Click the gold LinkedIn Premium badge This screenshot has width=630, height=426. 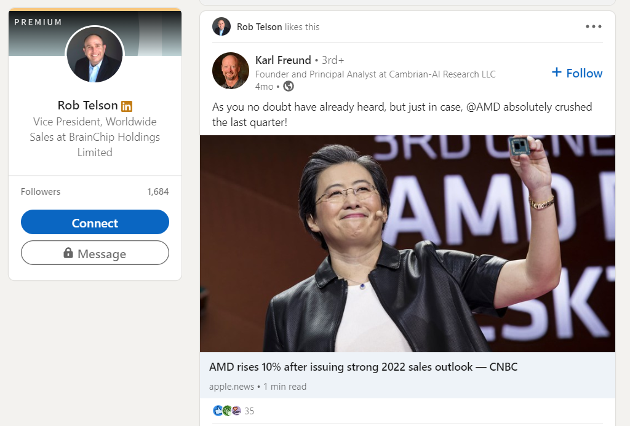(x=127, y=106)
